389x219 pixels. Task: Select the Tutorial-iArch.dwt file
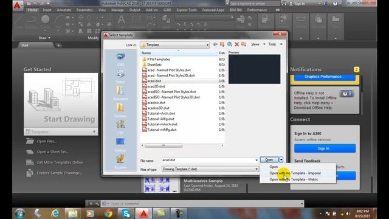[161, 114]
